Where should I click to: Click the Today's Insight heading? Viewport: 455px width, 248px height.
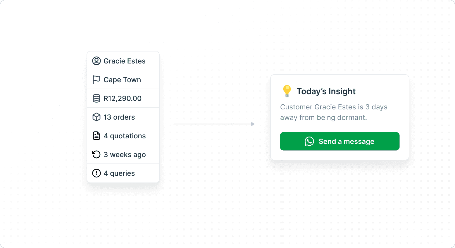pyautogui.click(x=326, y=91)
